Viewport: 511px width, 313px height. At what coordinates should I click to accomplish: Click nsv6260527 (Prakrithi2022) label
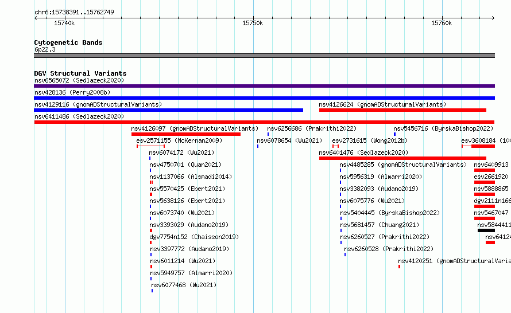click(385, 237)
